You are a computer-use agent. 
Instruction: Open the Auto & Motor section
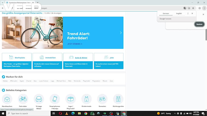click(x=78, y=61)
